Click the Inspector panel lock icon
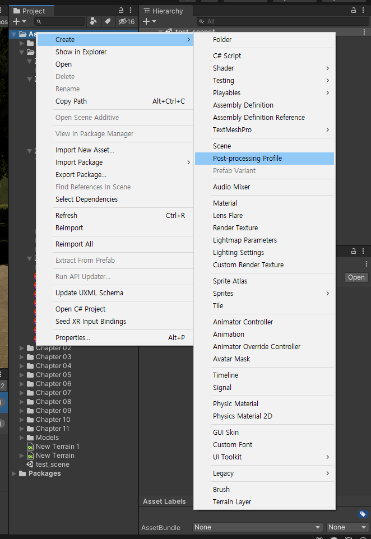The height and width of the screenshot is (539, 371). click(x=354, y=251)
